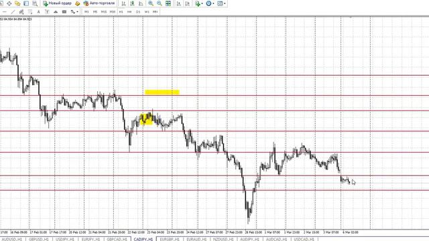Click the 3 Mar 07:00 time label

[x=330, y=232]
